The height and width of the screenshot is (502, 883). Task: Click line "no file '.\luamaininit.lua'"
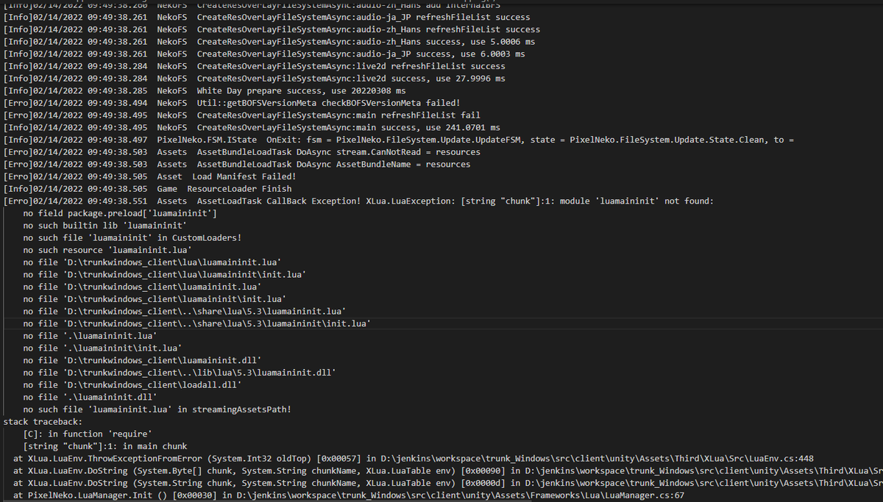tap(90, 336)
